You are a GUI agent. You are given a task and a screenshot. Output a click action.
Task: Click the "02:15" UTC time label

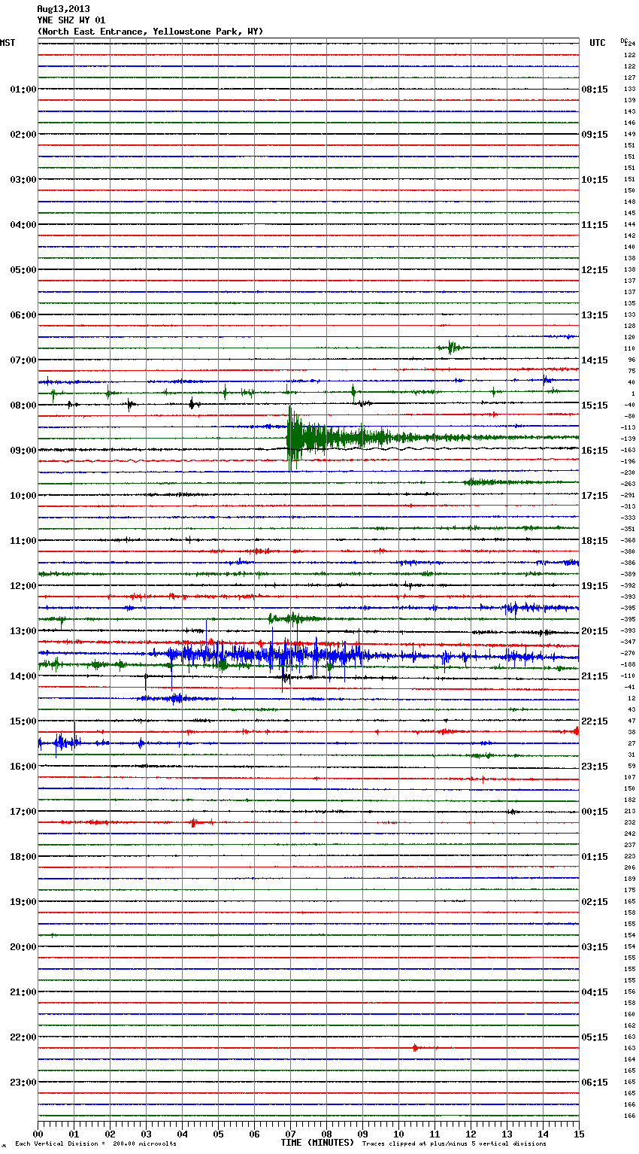[x=595, y=902]
